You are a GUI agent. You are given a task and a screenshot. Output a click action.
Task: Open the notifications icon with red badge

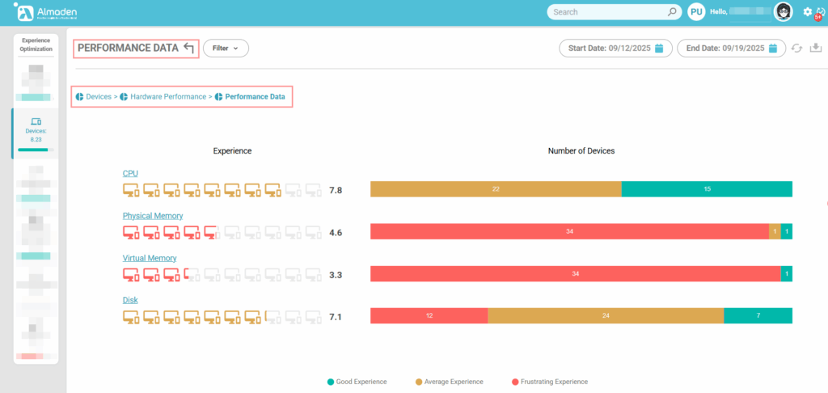coord(819,12)
